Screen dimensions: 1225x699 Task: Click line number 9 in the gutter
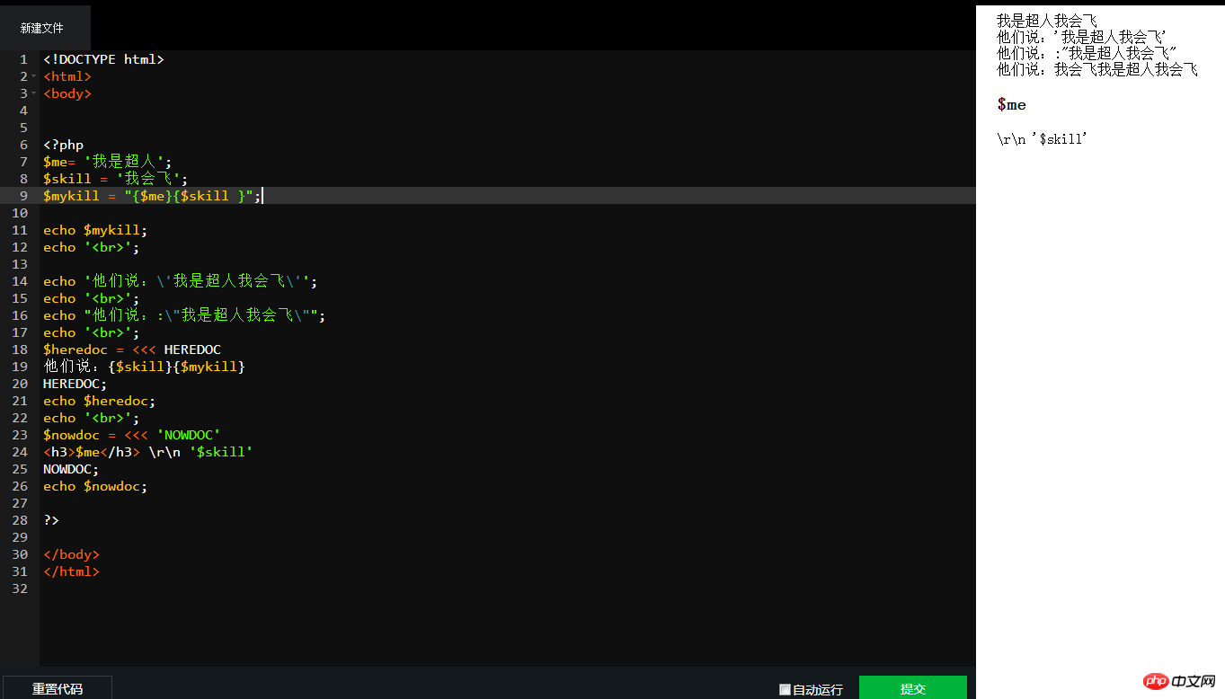tap(22, 196)
